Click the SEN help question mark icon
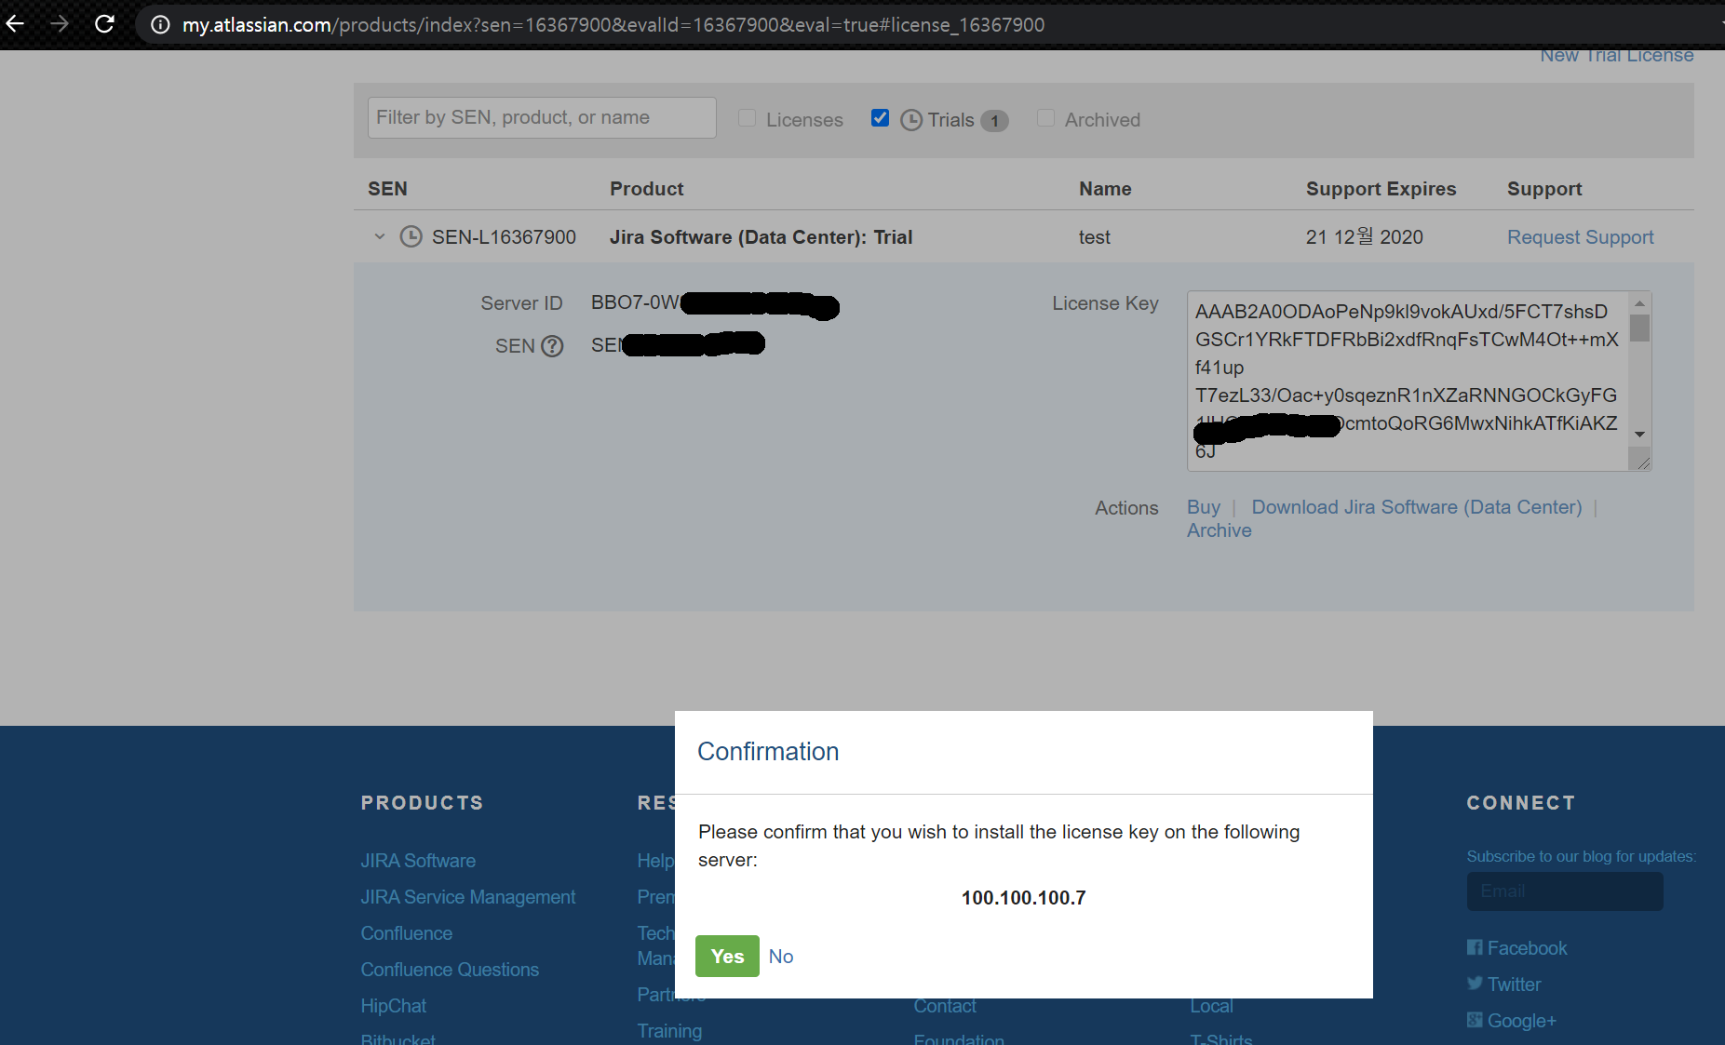Image resolution: width=1725 pixels, height=1045 pixels. pos(552,346)
